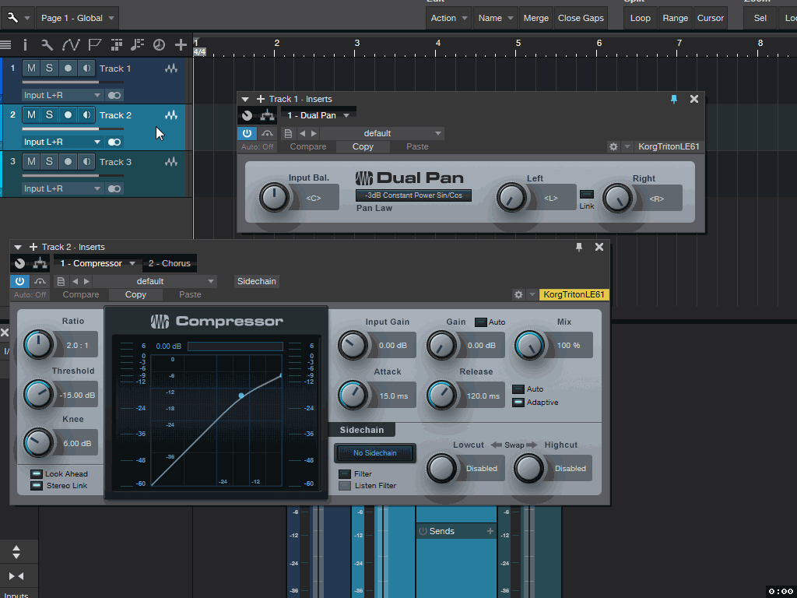Bypass the Compressor plugin power button

tap(19, 281)
